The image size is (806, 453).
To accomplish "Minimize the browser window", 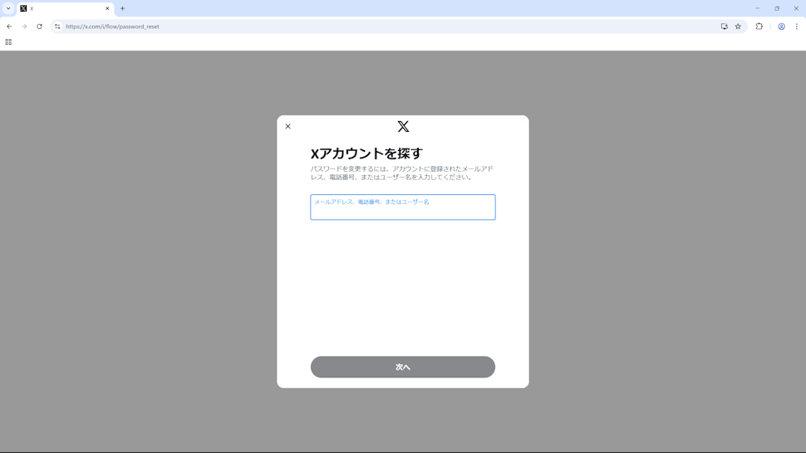I will tap(758, 8).
